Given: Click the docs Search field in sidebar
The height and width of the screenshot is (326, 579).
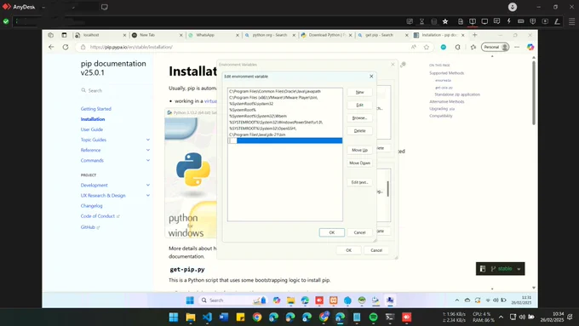Looking at the screenshot, I should point(114,90).
